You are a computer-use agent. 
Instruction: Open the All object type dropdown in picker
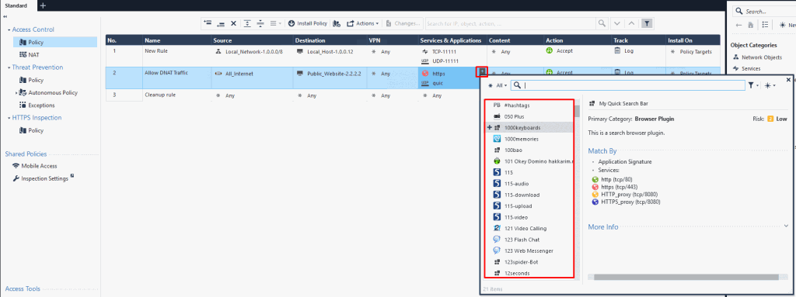(497, 85)
